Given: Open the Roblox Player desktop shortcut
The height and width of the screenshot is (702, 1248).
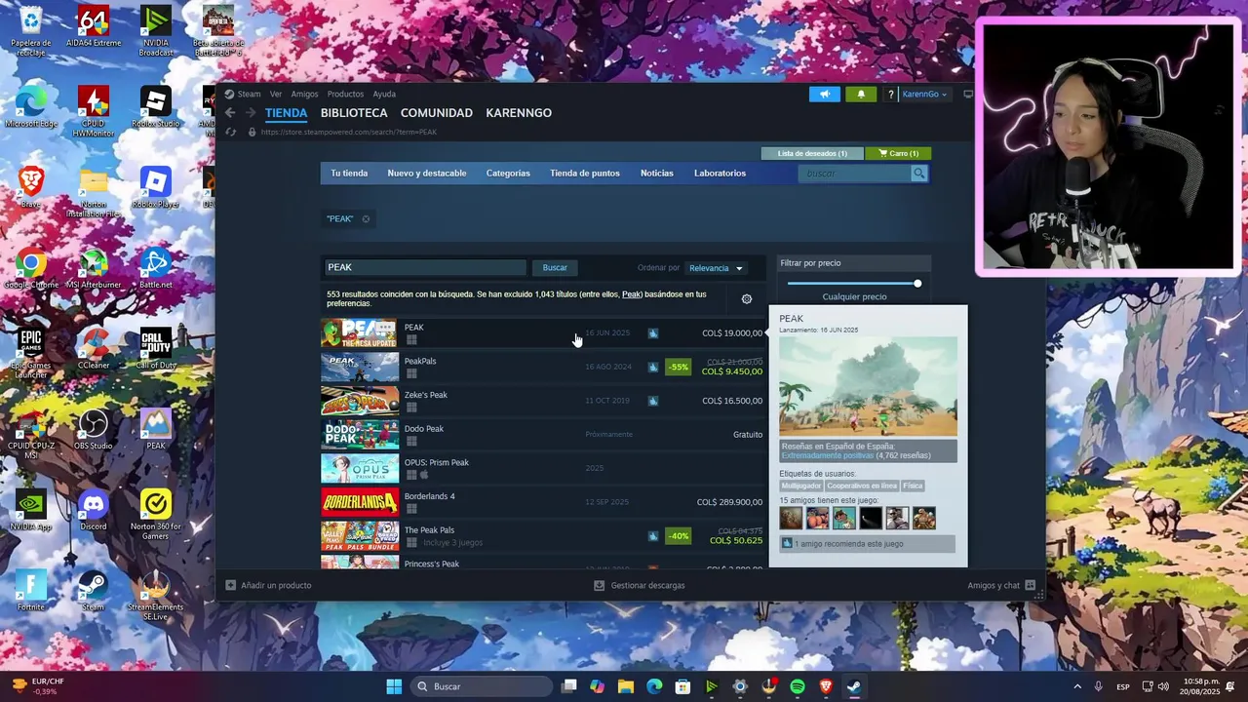Looking at the screenshot, I should pyautogui.click(x=156, y=187).
